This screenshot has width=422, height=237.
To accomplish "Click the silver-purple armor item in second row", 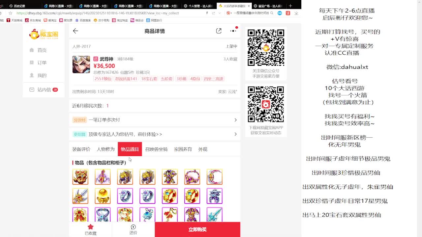I will coord(215,196).
